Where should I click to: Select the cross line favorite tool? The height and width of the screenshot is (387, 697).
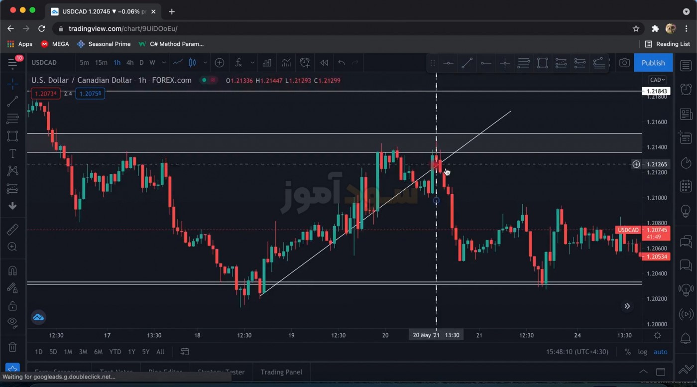point(505,63)
